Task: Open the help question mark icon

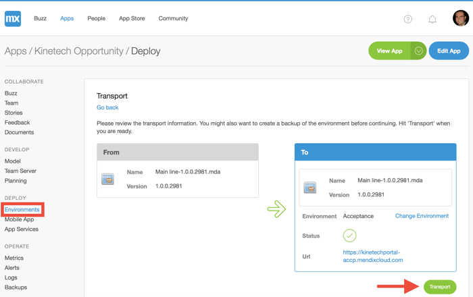Action: 408,20
